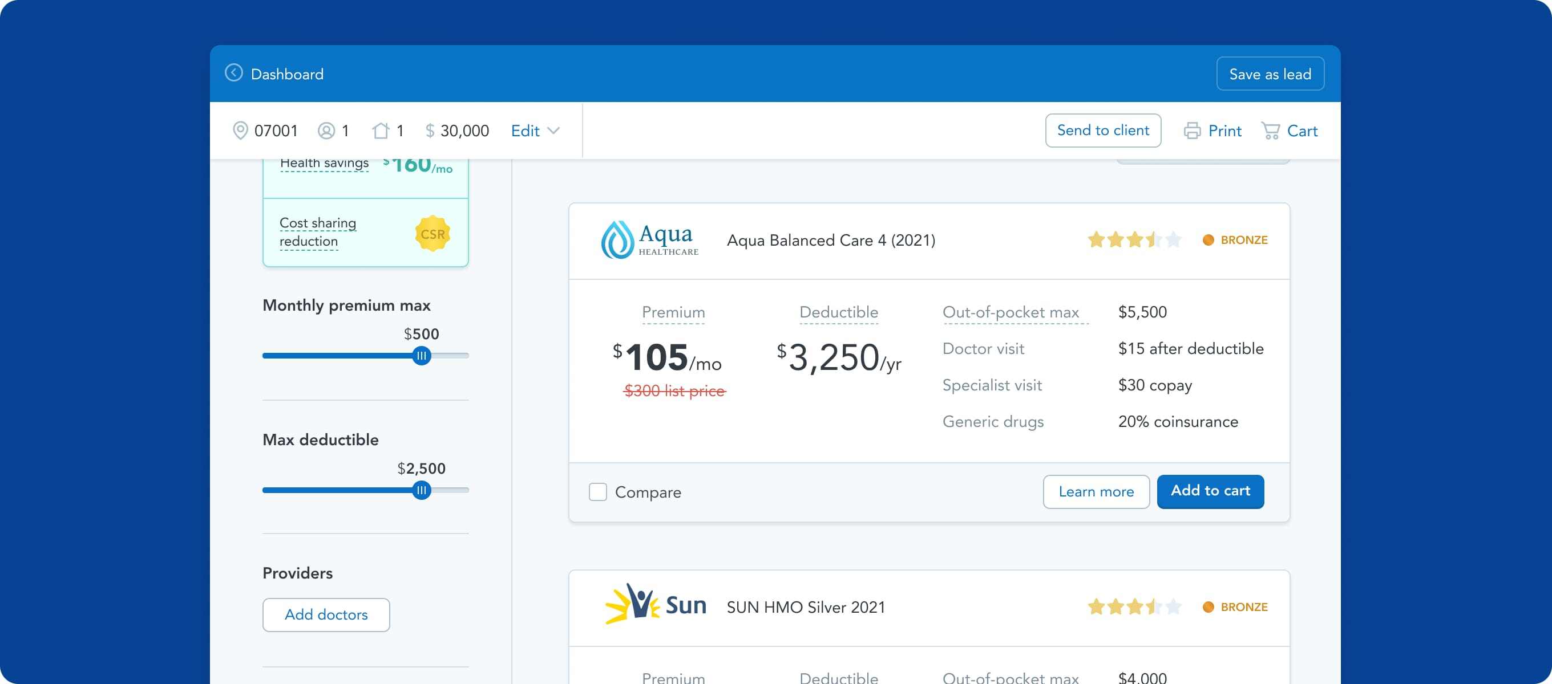Screen dimensions: 1552x684
Task: Click Learn more for Aqua plan
Action: [1096, 491]
